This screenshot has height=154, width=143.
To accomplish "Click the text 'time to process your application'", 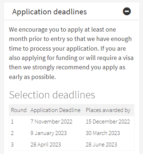I will (54, 49).
